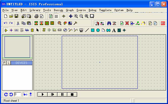Select Component mode tool
Screen dimensions: 168x104
(6, 30)
